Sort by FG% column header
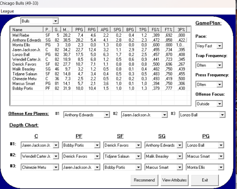This screenshot has width=237, height=189. point(155,30)
